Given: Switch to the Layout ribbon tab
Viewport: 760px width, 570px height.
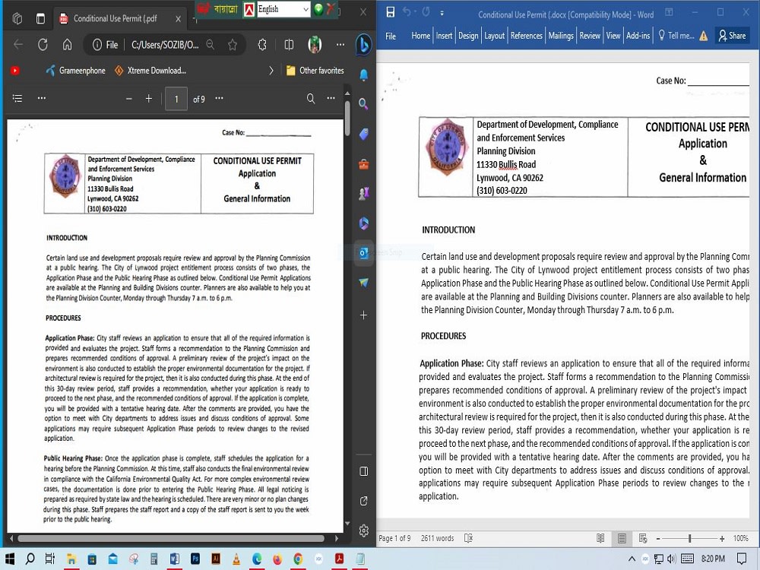Looking at the screenshot, I should pos(495,36).
